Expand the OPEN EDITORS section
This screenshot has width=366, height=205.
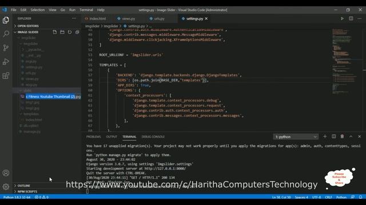click(28, 26)
